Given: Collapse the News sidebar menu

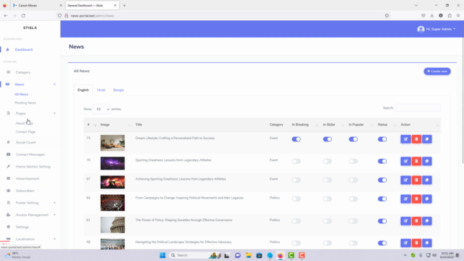Looking at the screenshot, I should tap(54, 84).
